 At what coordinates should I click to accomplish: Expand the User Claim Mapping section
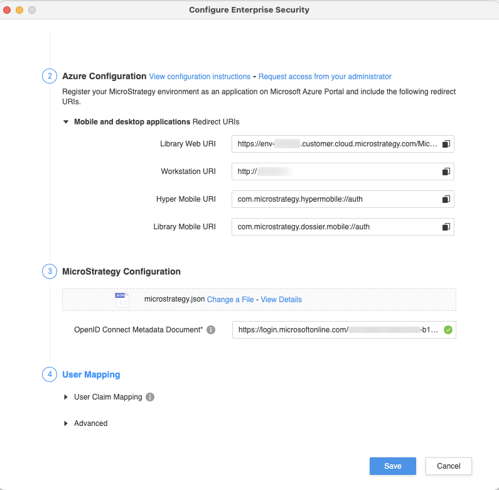click(x=66, y=397)
